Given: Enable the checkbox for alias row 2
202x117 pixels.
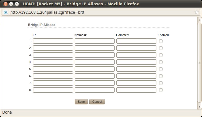Looking at the screenshot, I should coord(161,48).
